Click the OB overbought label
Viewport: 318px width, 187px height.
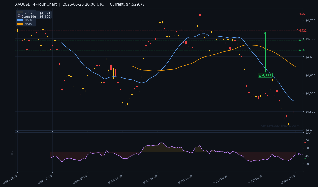[304, 143]
